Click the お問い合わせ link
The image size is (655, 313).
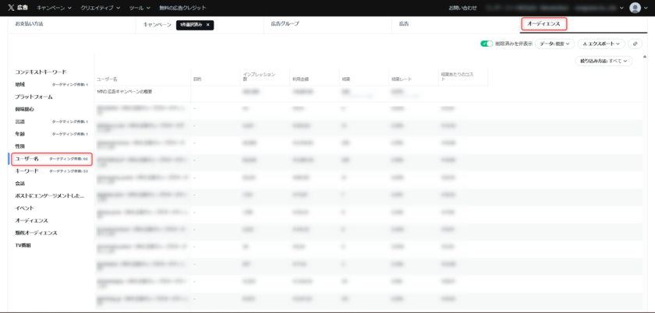(462, 8)
